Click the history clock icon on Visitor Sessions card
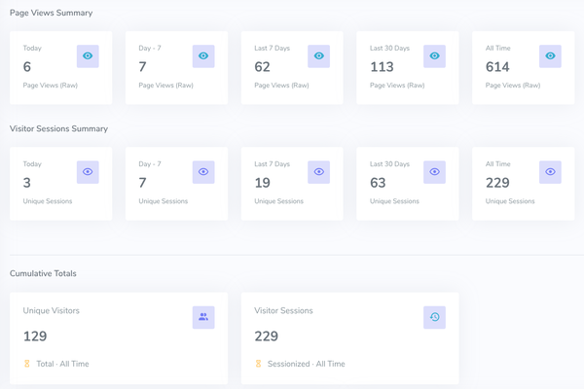This screenshot has width=584, height=389. tap(435, 317)
